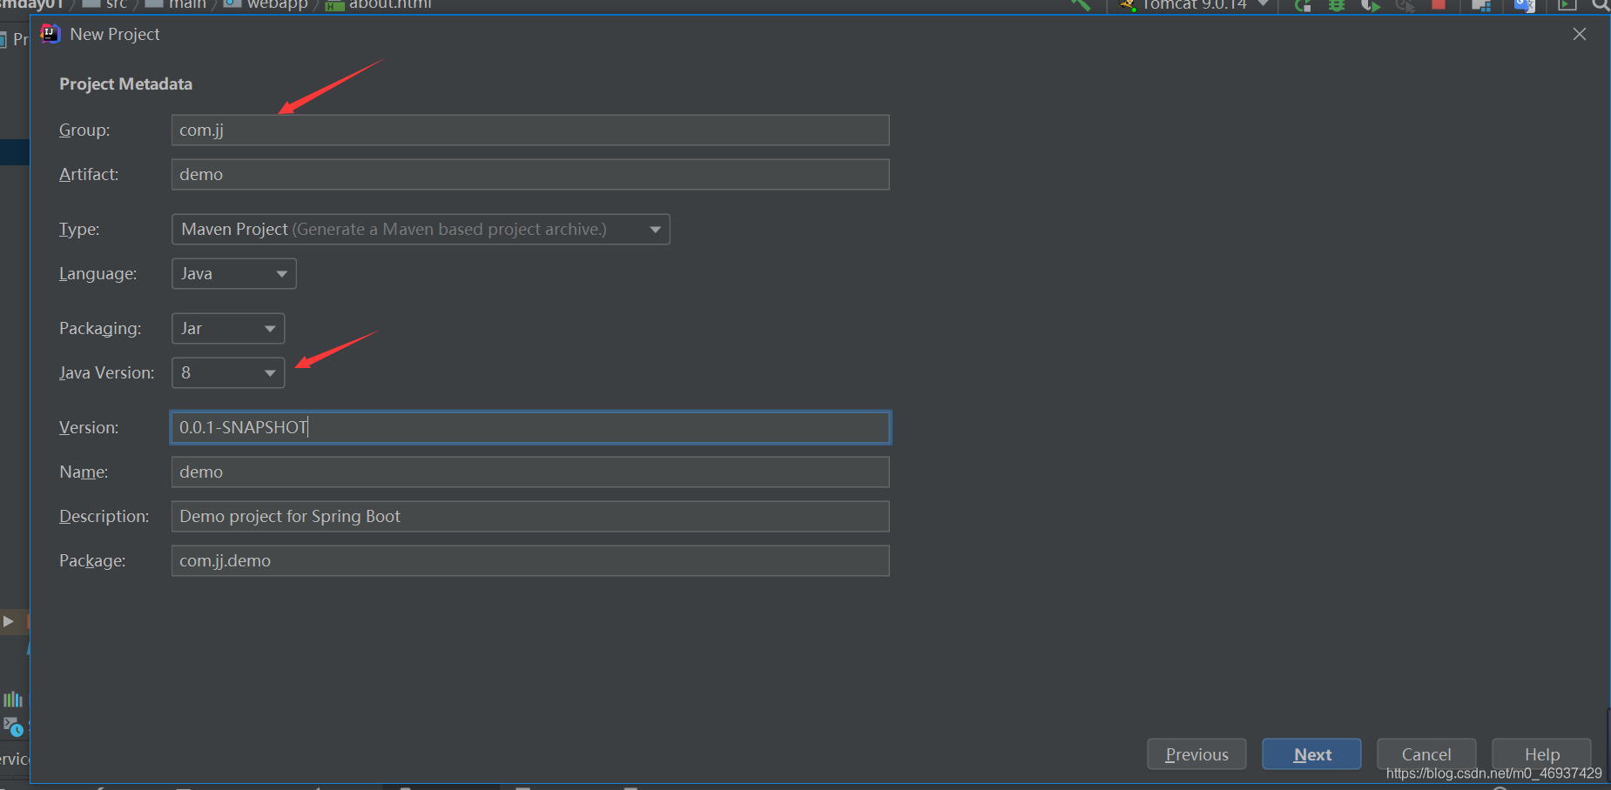The width and height of the screenshot is (1611, 790).
Task: Click the Group field containing com.jj
Action: pyautogui.click(x=530, y=131)
